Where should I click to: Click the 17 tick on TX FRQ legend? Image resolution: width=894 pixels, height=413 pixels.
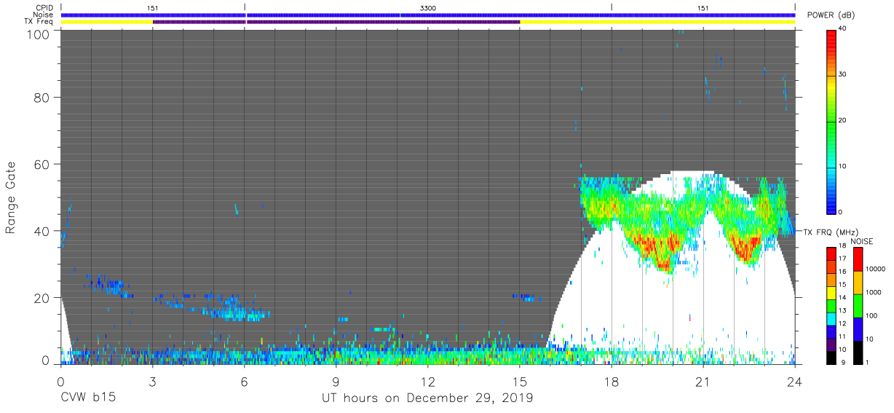(x=843, y=259)
